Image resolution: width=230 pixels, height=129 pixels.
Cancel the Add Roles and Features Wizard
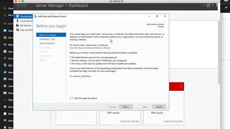[159, 107]
